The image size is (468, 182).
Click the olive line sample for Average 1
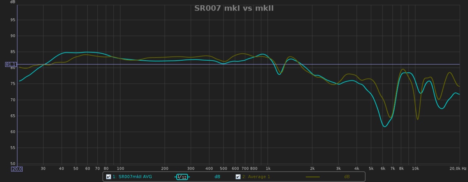[x=312, y=177]
